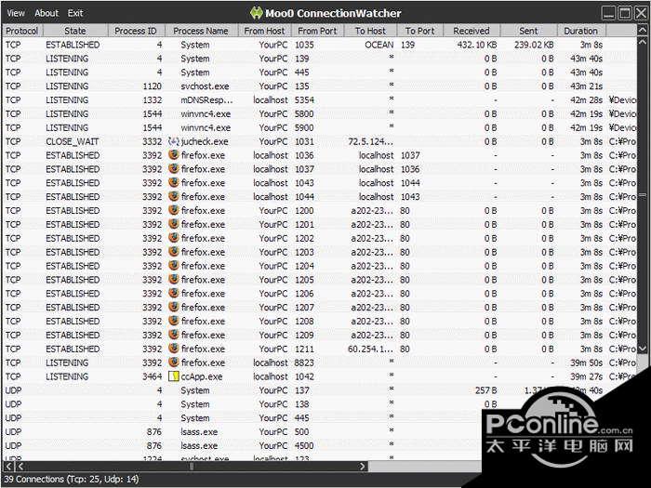
Task: Select System UDP port 138 row
Action: click(x=320, y=404)
